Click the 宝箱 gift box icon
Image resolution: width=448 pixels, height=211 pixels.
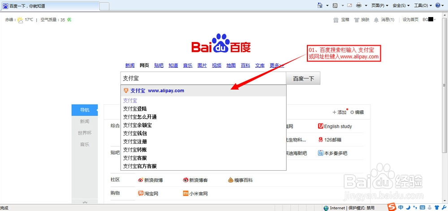pyautogui.click(x=336, y=20)
